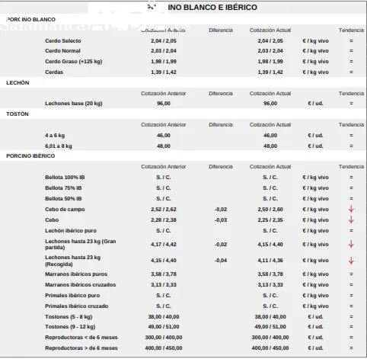Screen dimensions: 367x359
Task: Select current quote '2,50 / 2,60'
Action: (270, 210)
